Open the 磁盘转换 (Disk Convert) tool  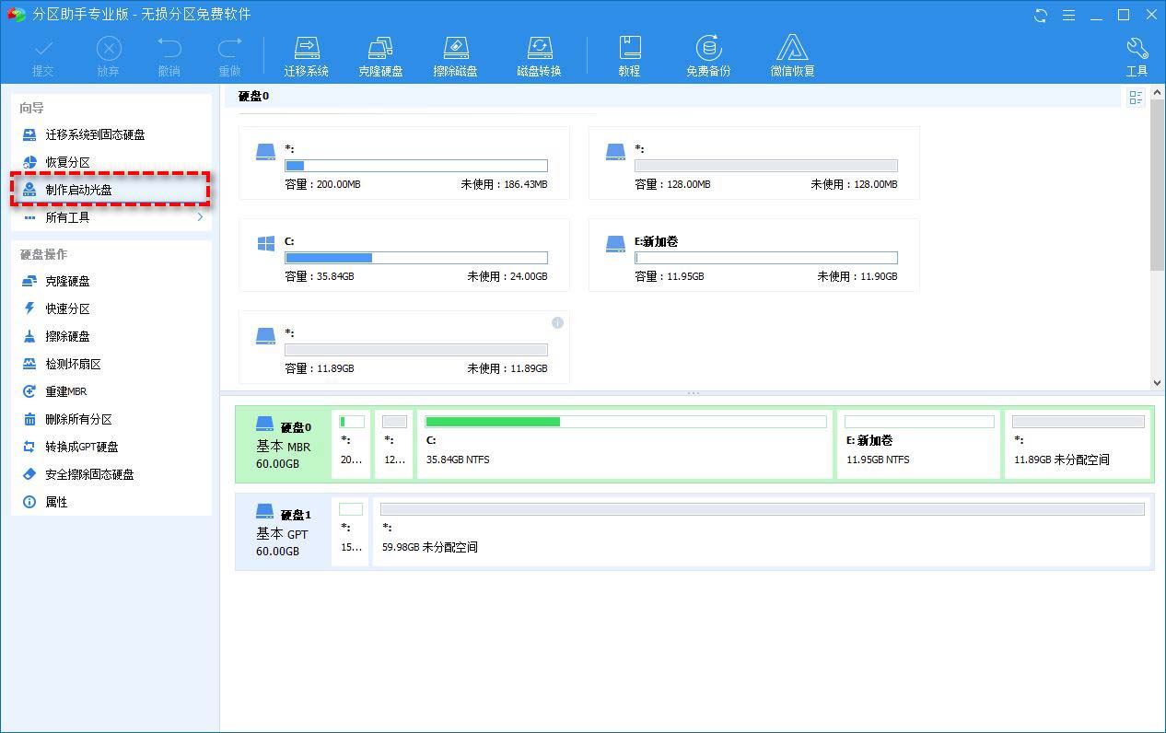[539, 53]
